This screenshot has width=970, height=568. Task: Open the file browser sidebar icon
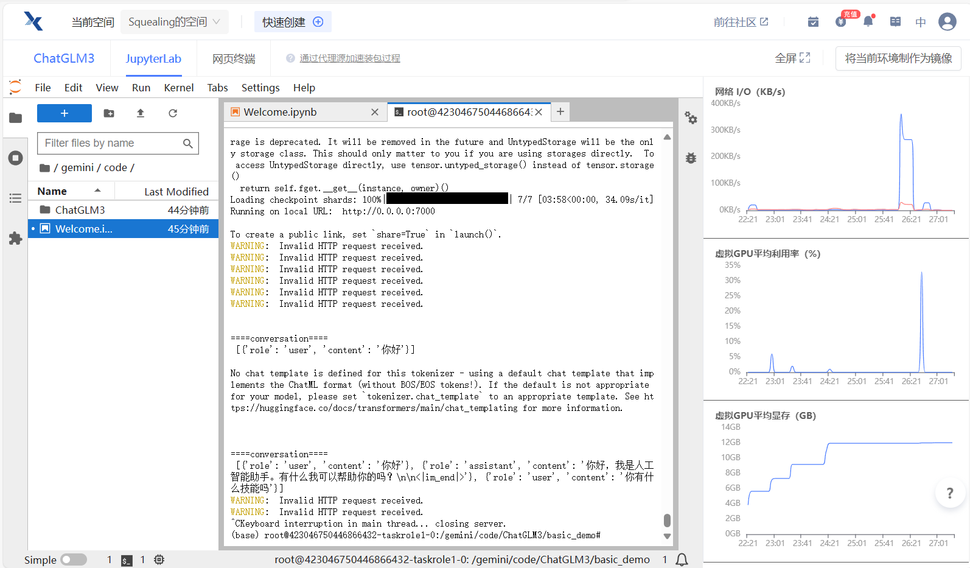16,118
